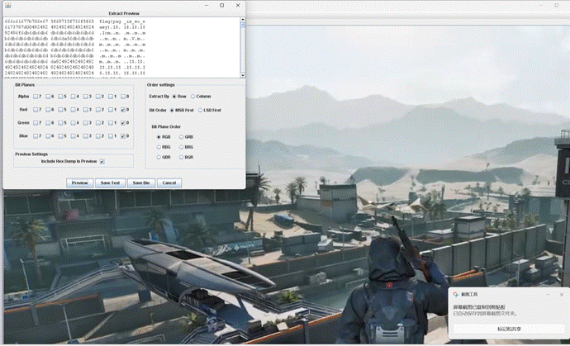This screenshot has height=346, width=570.
Task: Toggle Alpha bit plane 6 checkbox
Action: pyautogui.click(x=48, y=97)
